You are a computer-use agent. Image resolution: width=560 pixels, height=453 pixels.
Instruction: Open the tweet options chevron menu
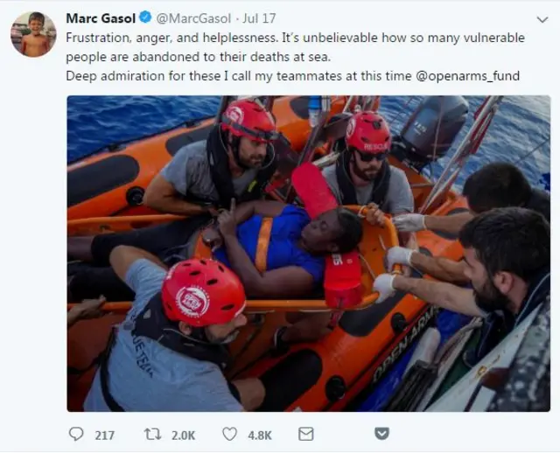pos(542,19)
